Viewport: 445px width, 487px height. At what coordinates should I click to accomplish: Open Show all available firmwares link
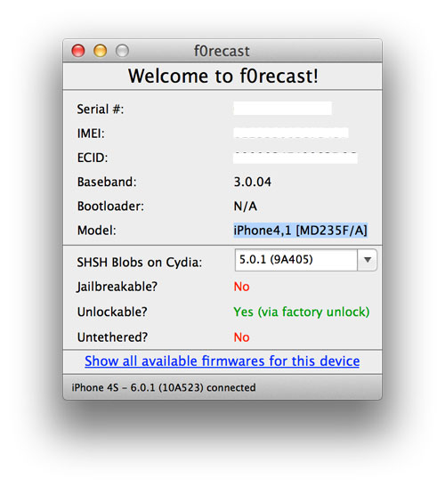click(x=222, y=361)
